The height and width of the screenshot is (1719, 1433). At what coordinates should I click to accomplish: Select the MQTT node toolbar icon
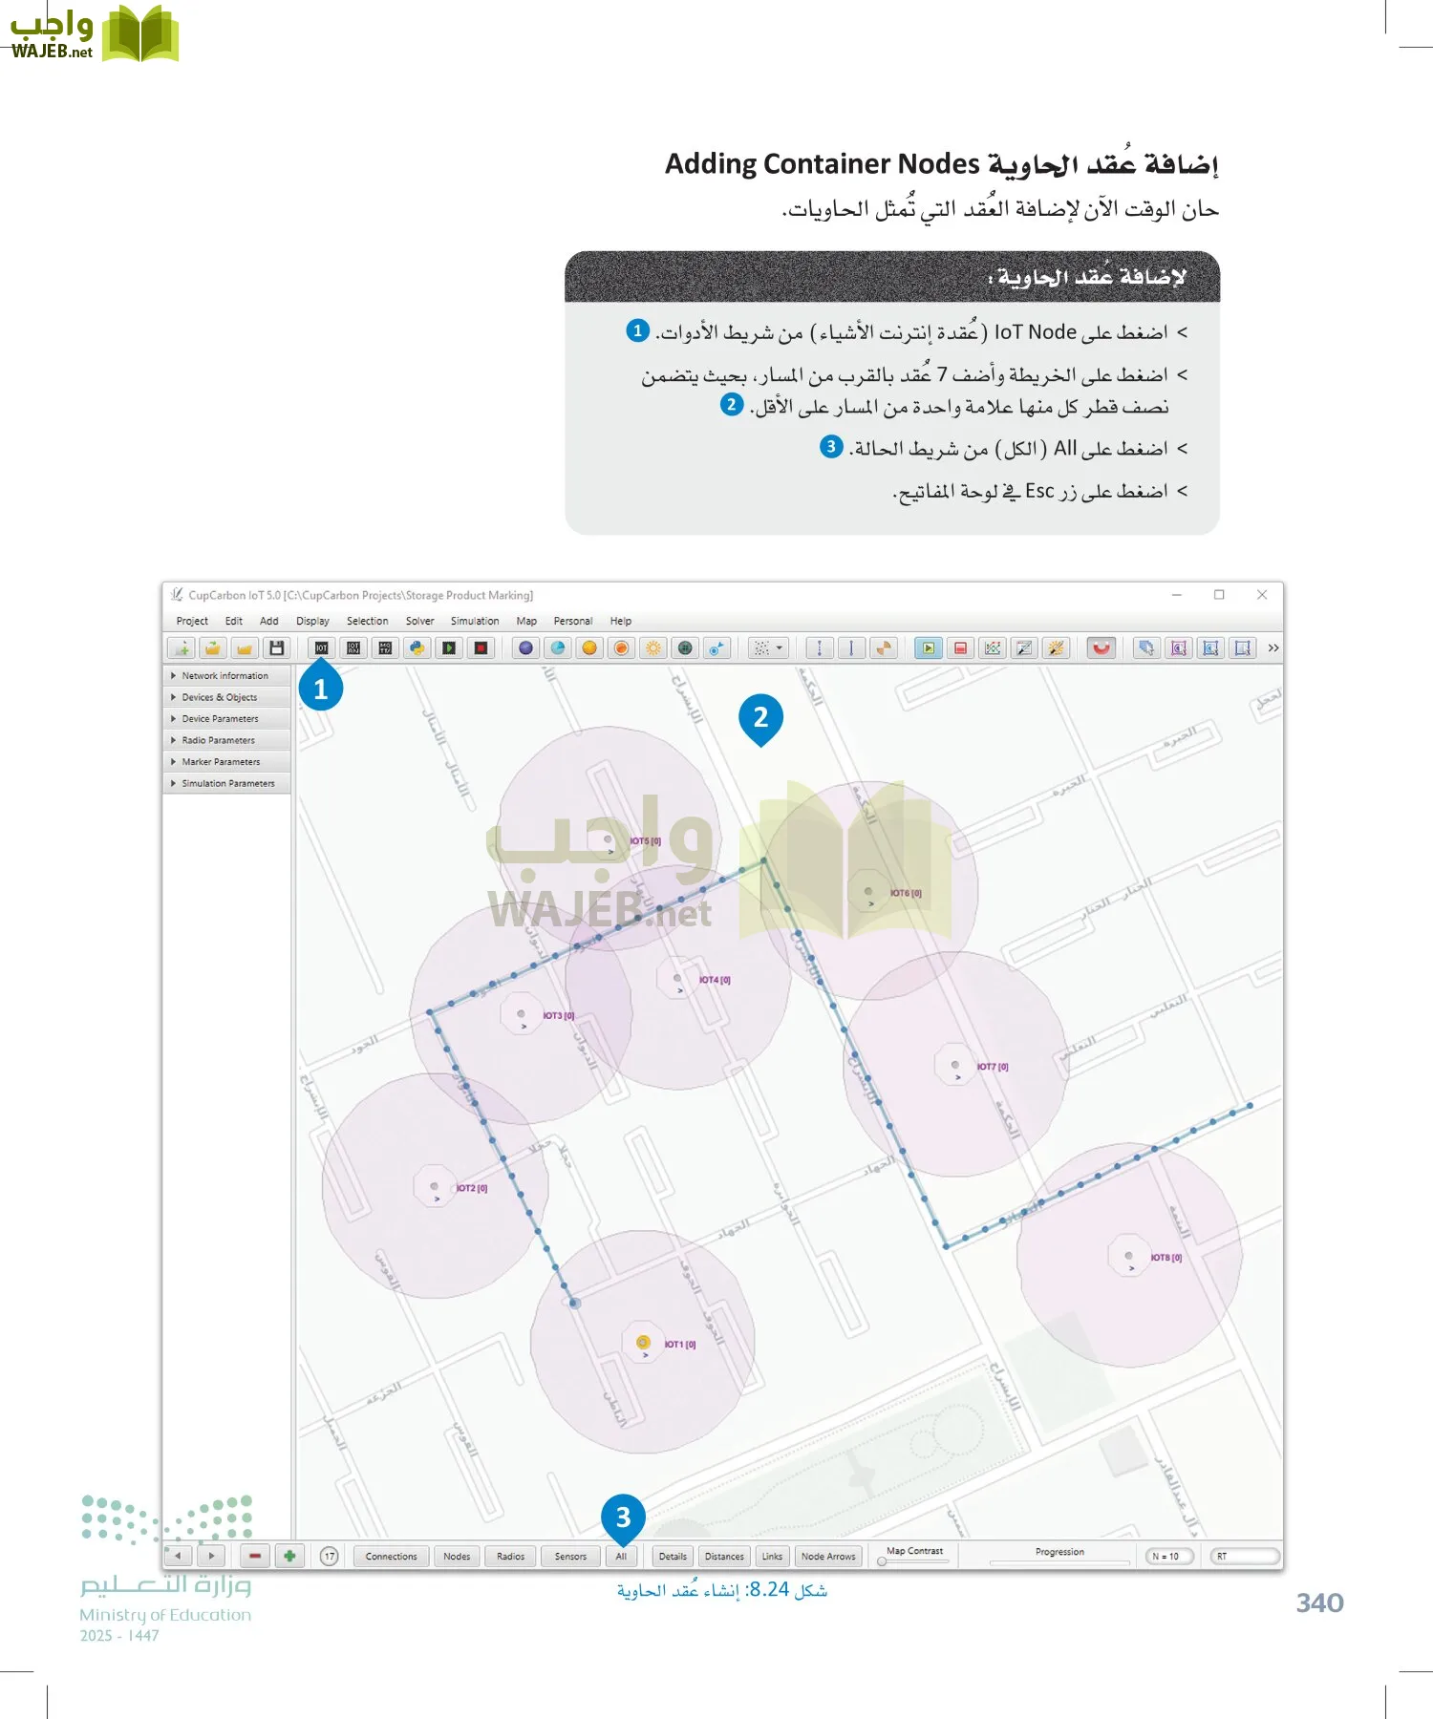pos(385,648)
